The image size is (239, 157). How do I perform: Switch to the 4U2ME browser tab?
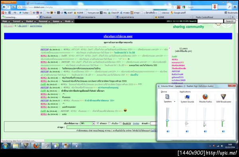(172, 17)
